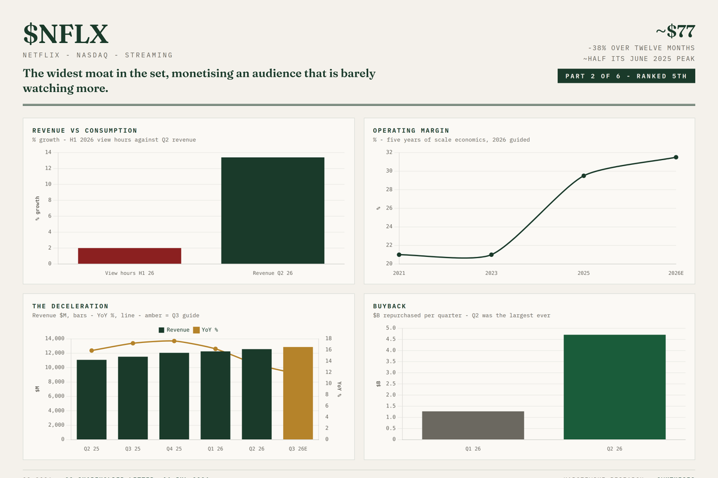Select the green Q2 26 buyback bar
The width and height of the screenshot is (718, 478).
tap(614, 387)
